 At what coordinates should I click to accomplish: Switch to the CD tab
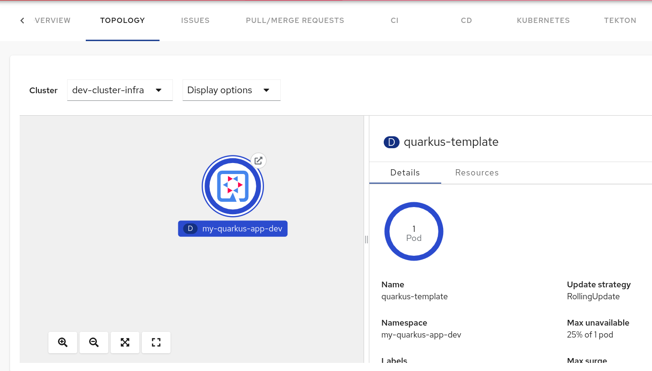467,21
